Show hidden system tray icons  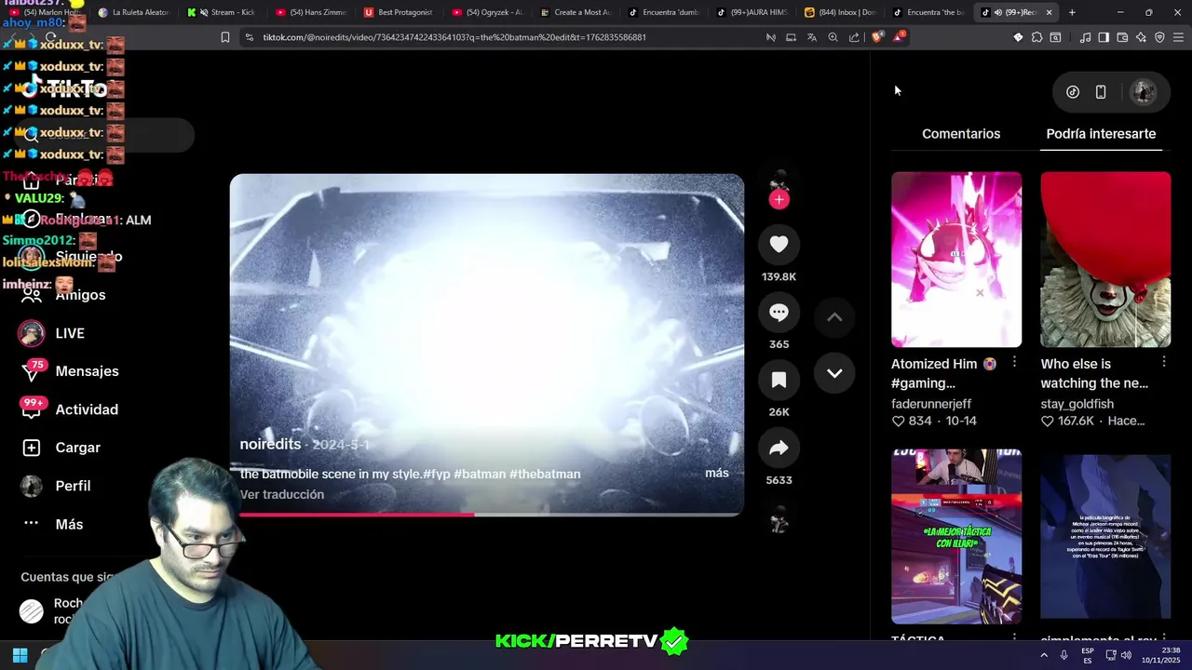(1044, 655)
